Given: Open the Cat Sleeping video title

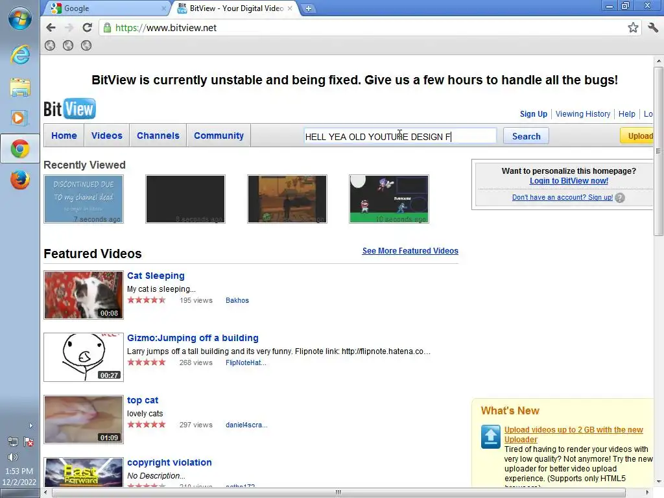Looking at the screenshot, I should coord(156,276).
